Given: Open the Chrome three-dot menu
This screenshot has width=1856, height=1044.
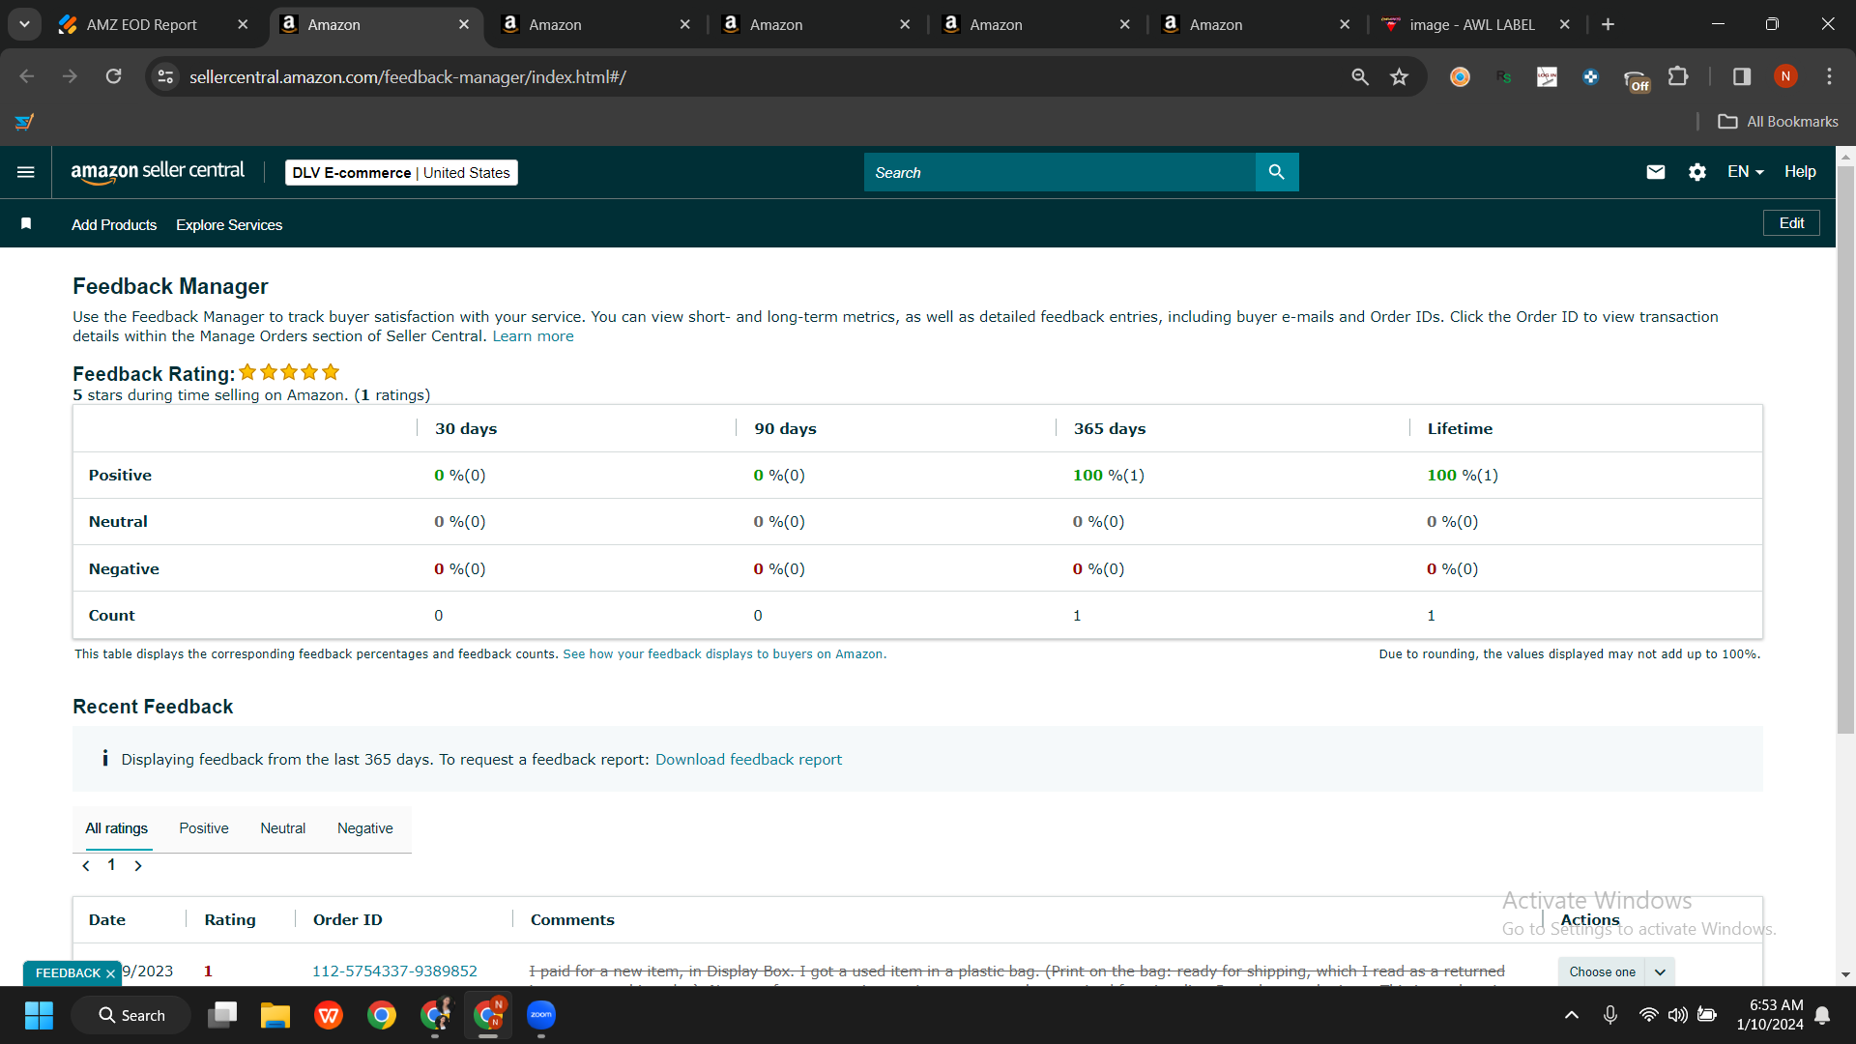Looking at the screenshot, I should (1829, 76).
